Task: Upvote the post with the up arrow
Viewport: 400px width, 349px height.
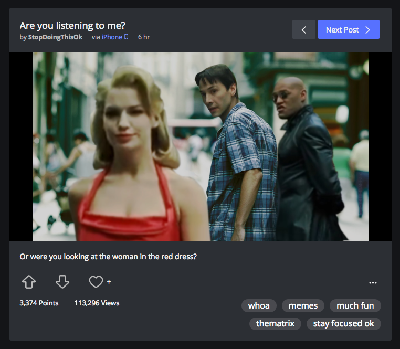Action: tap(29, 282)
